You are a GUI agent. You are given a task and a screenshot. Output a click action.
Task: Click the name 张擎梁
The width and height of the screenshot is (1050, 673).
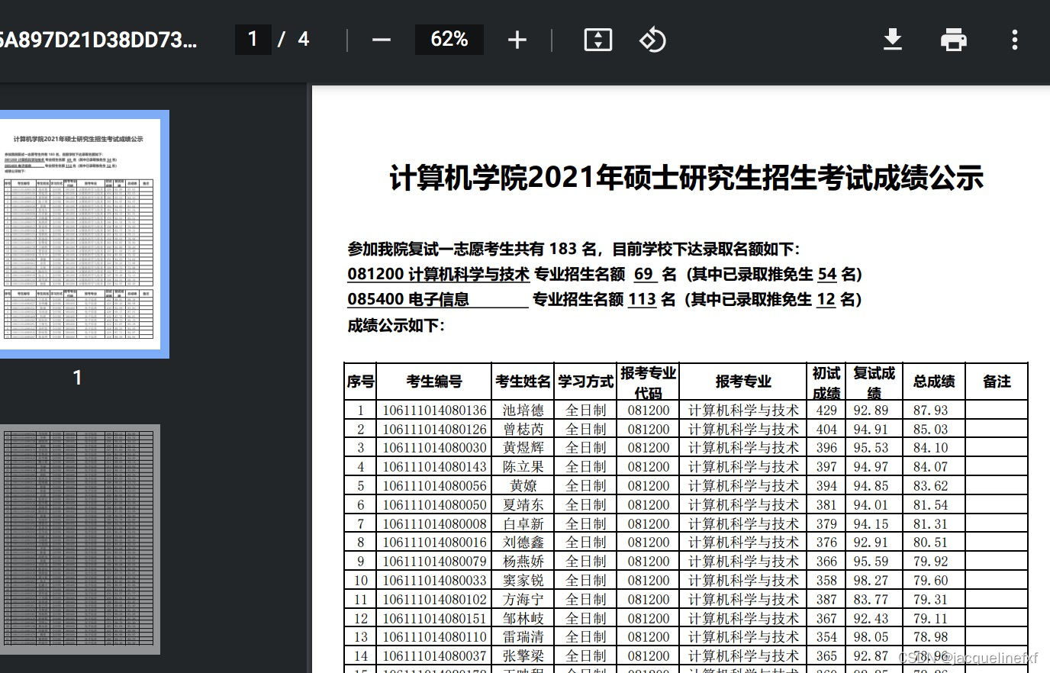523,656
